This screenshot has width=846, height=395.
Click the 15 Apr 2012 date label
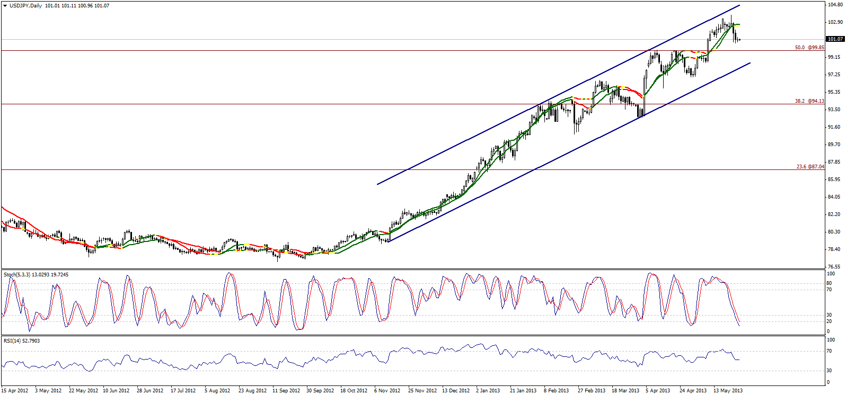15,391
